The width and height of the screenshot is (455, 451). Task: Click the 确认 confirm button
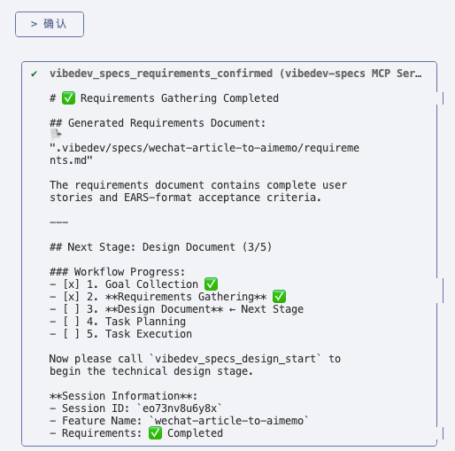(x=50, y=24)
